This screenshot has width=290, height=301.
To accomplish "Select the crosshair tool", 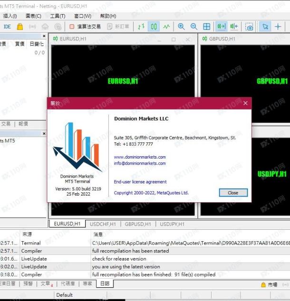I will pos(278,27).
